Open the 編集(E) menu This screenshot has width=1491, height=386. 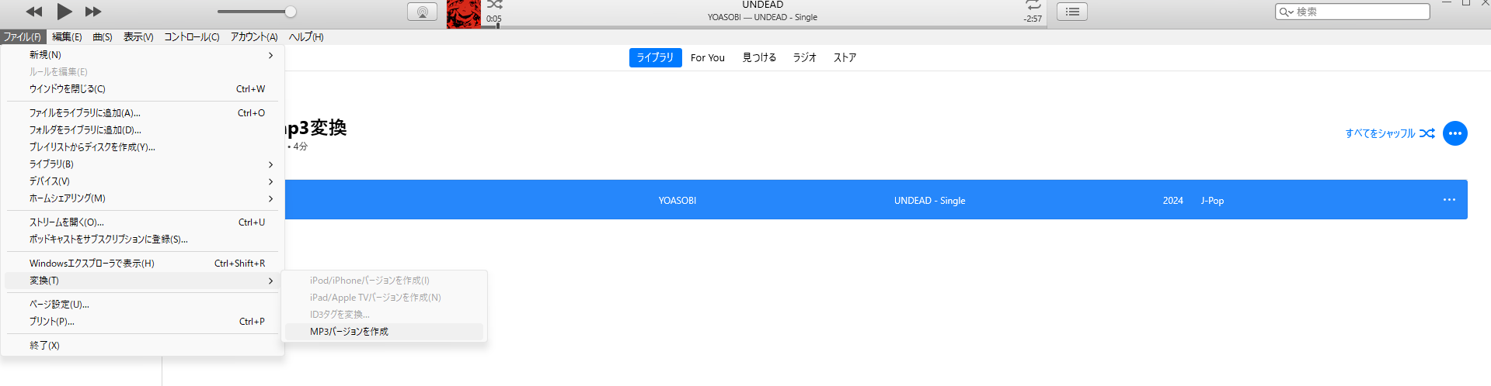click(67, 36)
